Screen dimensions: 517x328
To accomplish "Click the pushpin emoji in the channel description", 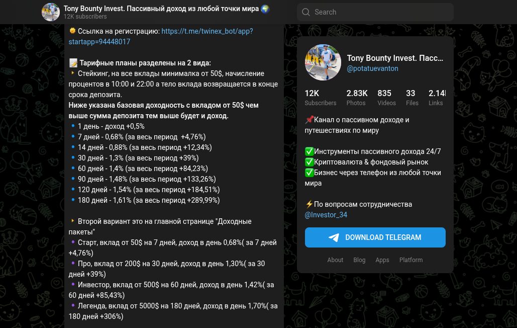I will pos(309,120).
